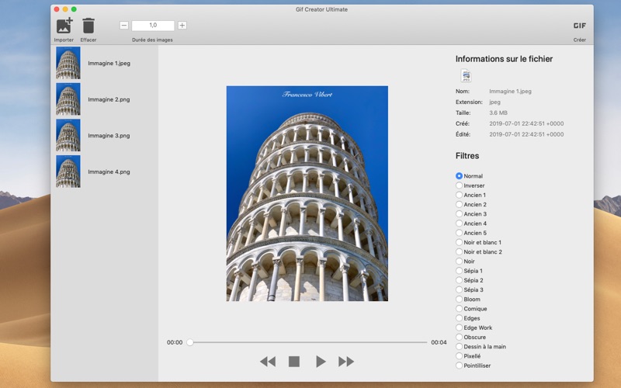Image resolution: width=621 pixels, height=388 pixels.
Task: Pick the Noir et blanc 1 filter
Action: [x=460, y=242]
